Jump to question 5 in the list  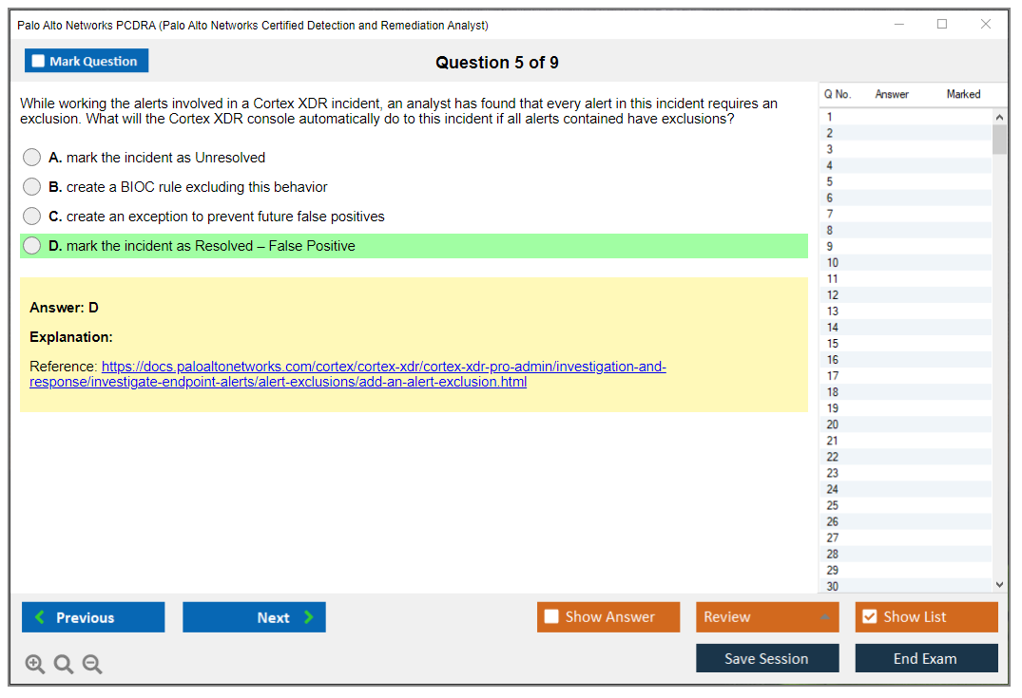pos(830,181)
